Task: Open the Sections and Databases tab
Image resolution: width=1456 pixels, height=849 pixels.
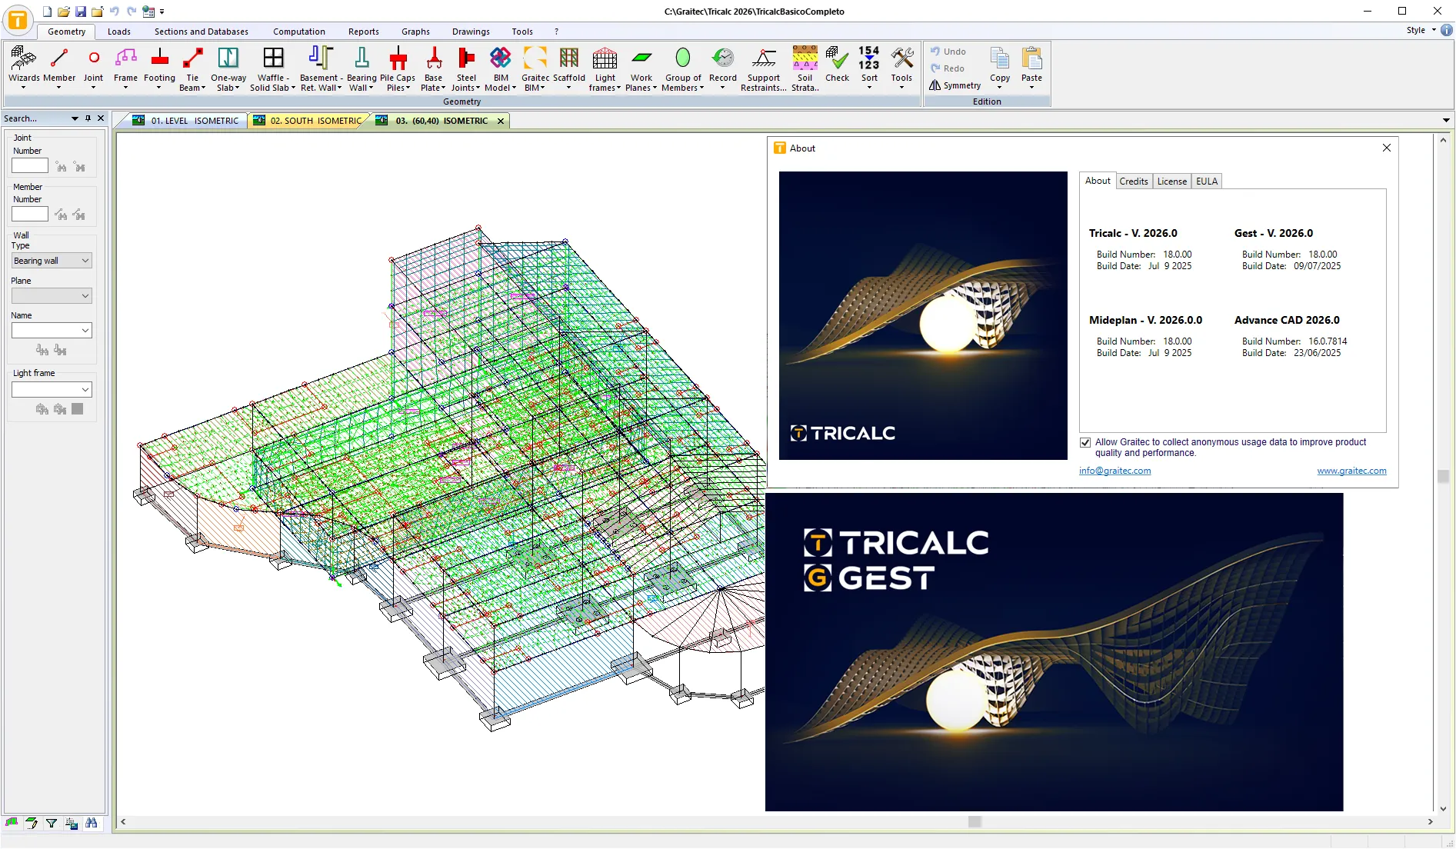Action: [x=202, y=32]
